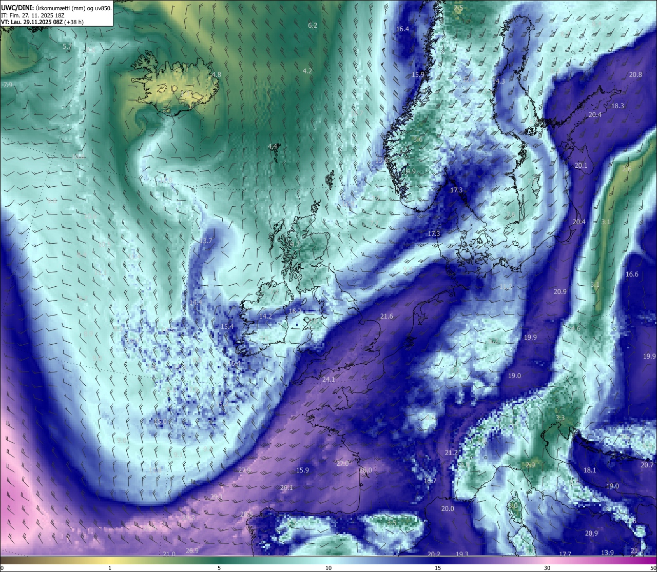Click the map value '13.9' at bottom right
Screen dimensions: 657x572
click(x=607, y=553)
